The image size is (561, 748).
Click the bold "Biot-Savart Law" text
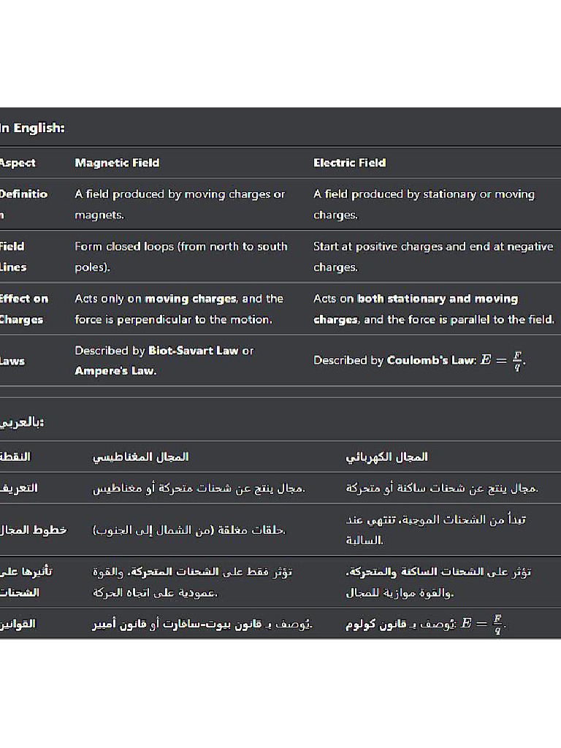coord(194,351)
